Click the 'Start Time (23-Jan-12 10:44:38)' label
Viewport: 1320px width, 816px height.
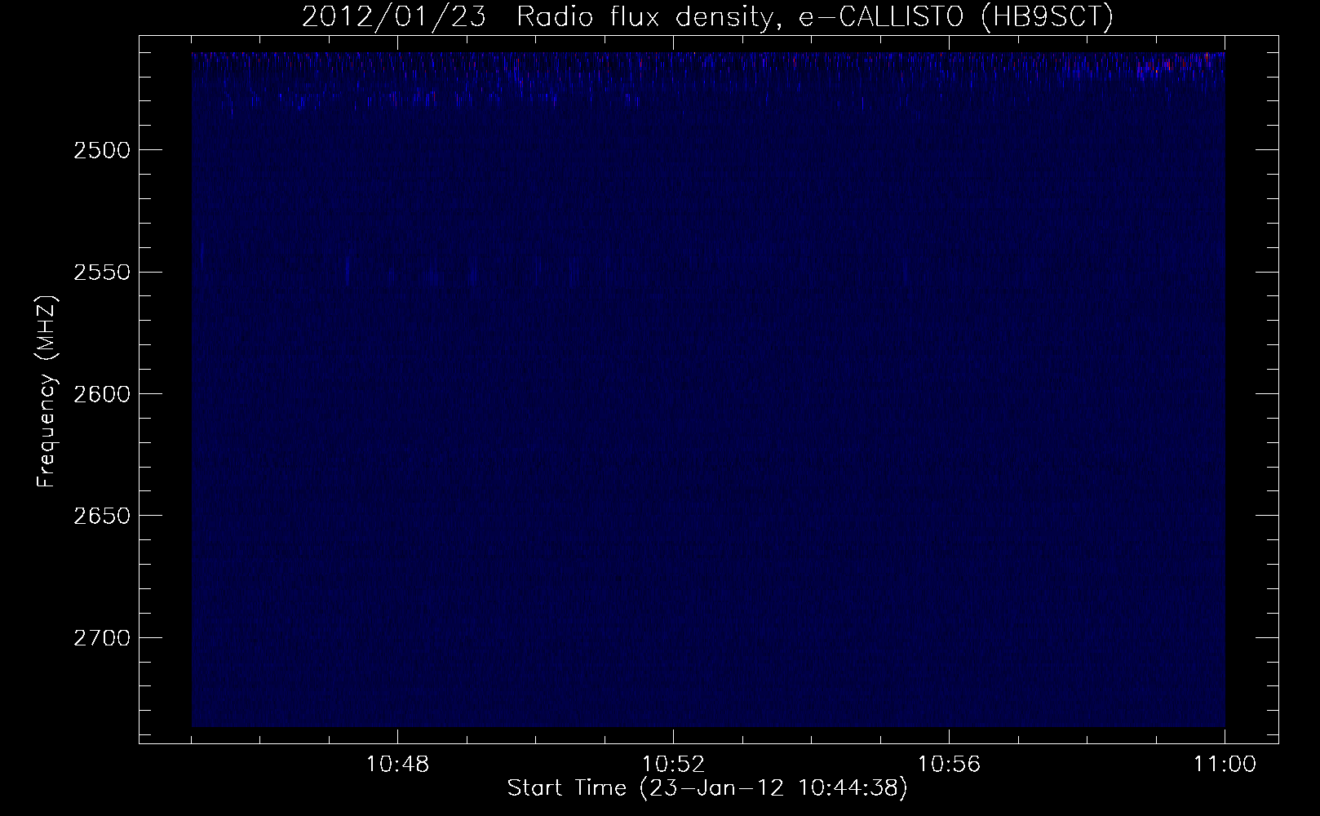tap(707, 789)
